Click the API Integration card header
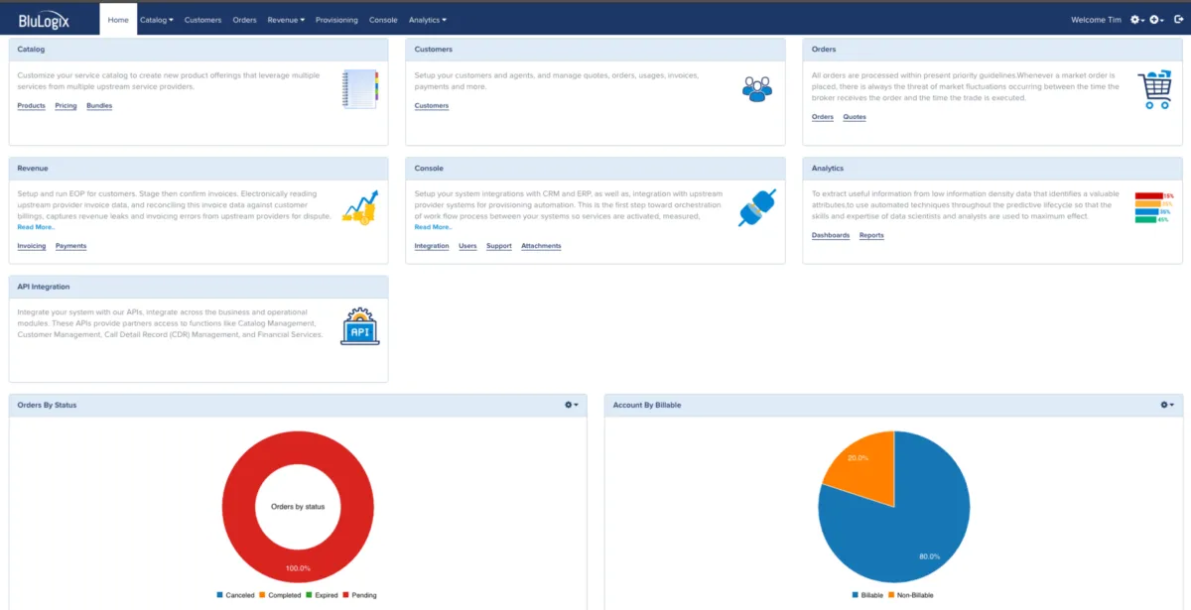1191x610 pixels. [x=198, y=287]
